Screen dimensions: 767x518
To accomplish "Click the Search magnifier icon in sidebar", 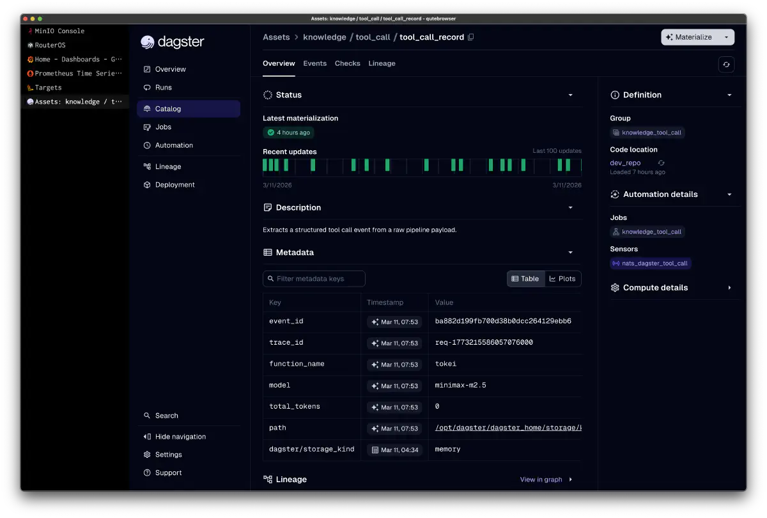I will coord(148,416).
